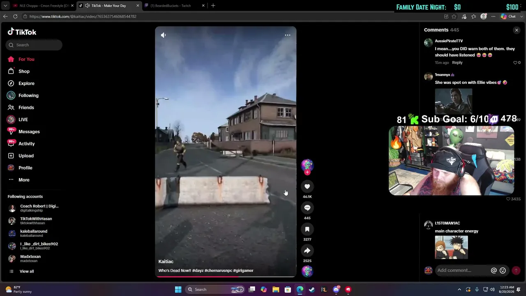Viewport: 526px width, 296px height.
Task: Post the comment with the send arrow
Action: click(x=516, y=271)
